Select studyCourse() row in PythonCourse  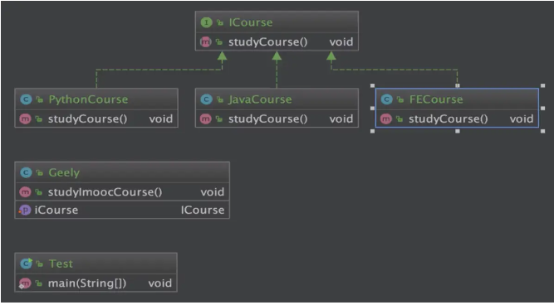click(x=96, y=119)
